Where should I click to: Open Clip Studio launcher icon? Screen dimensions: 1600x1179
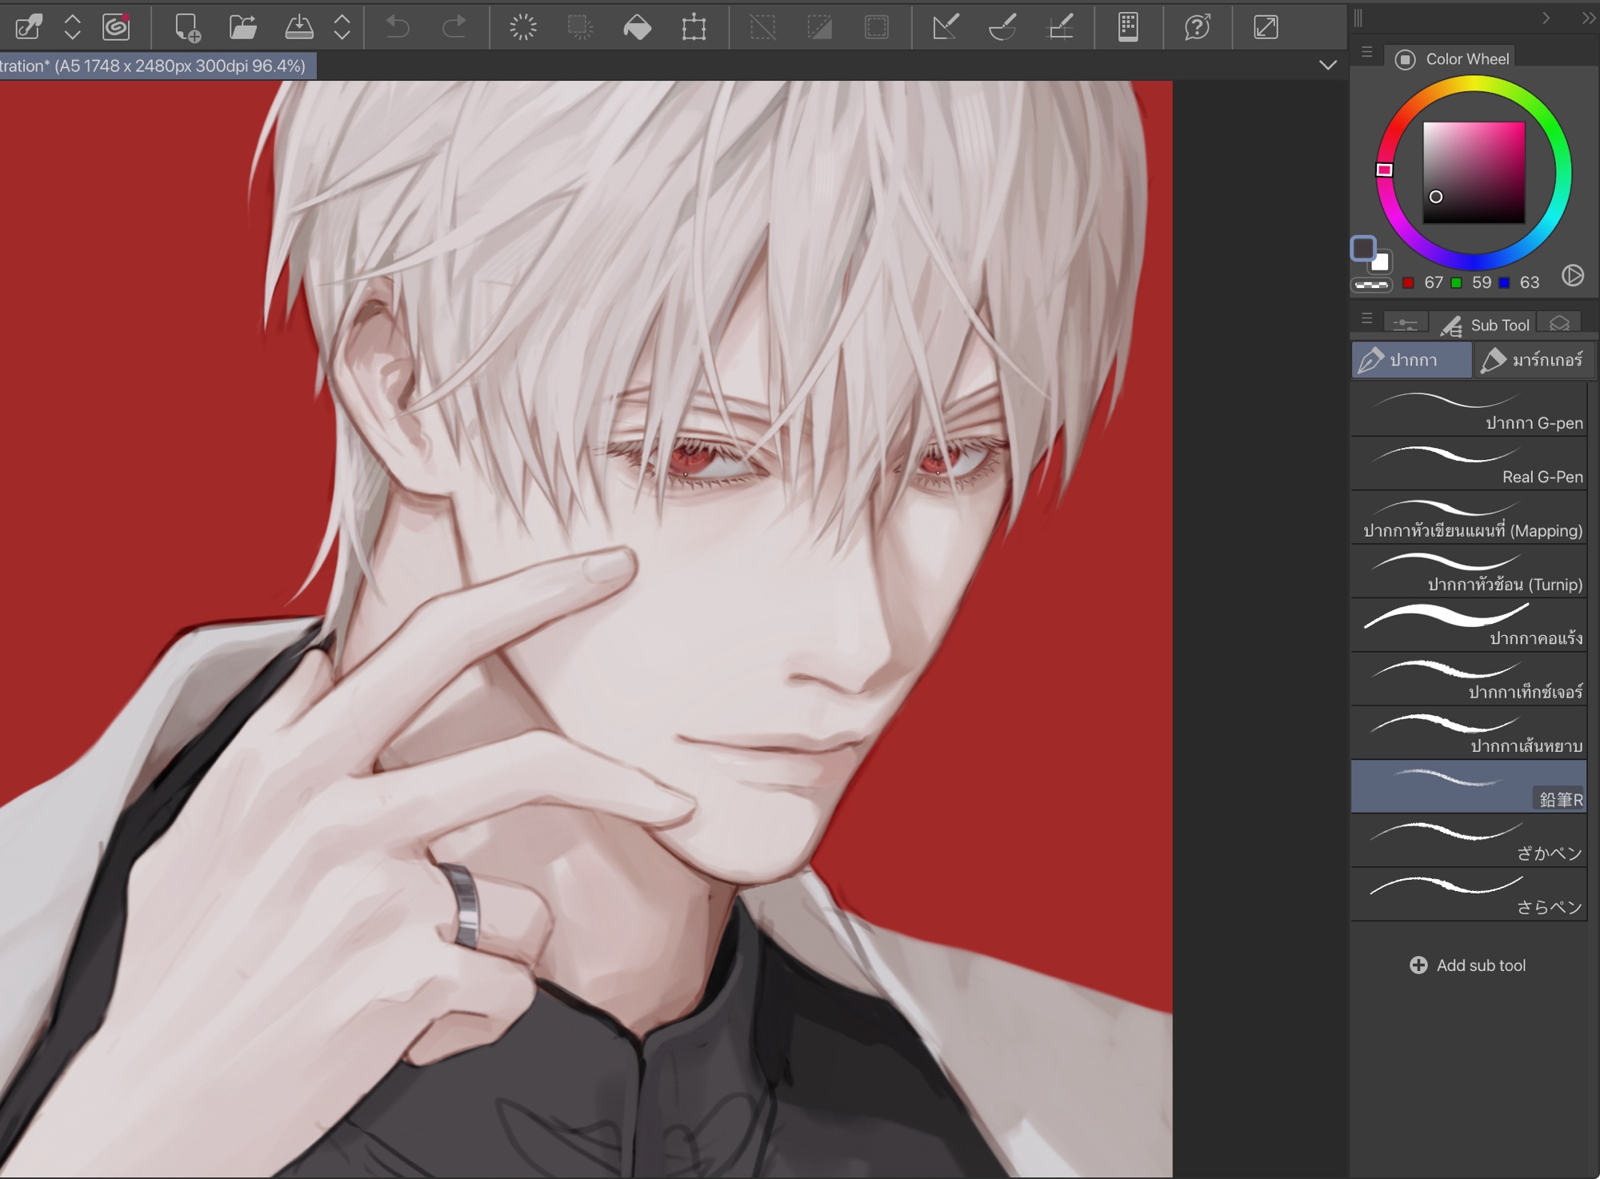point(116,27)
